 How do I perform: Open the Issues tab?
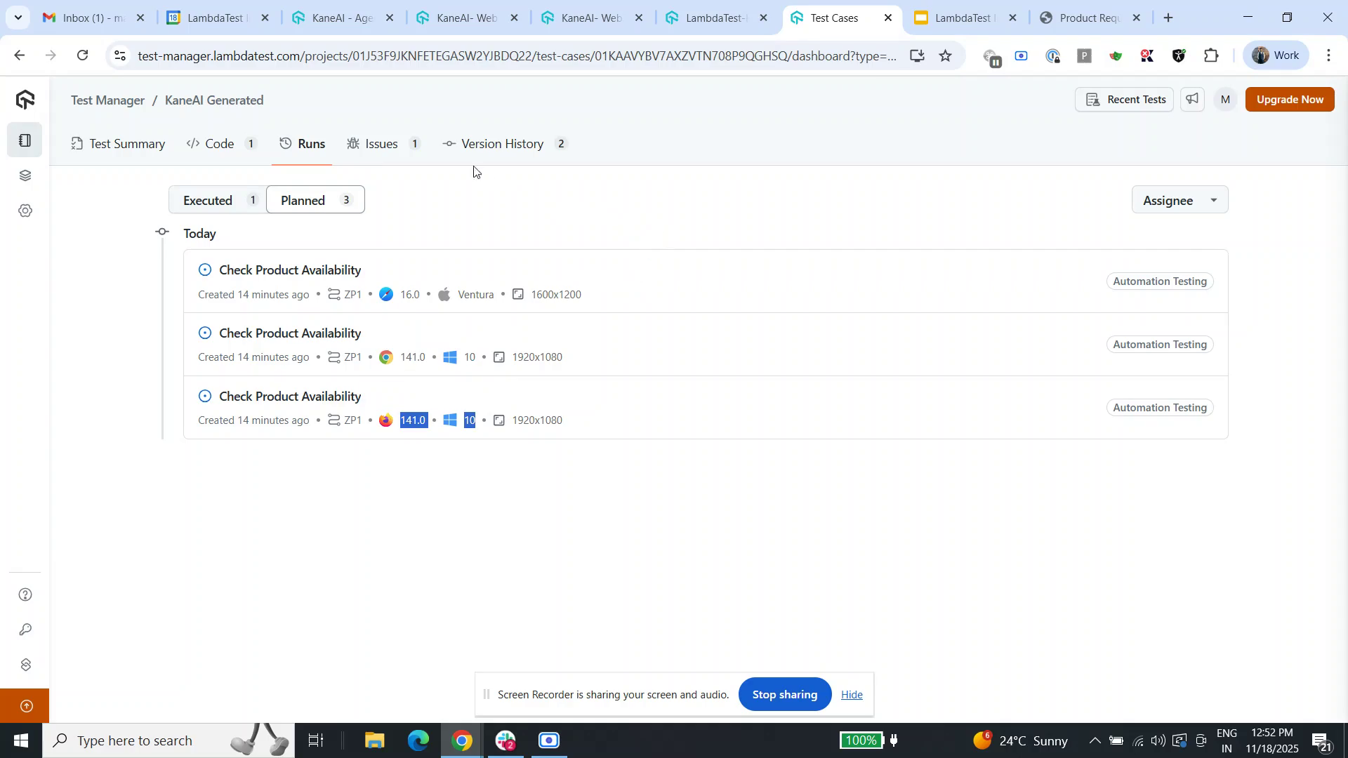tap(383, 143)
